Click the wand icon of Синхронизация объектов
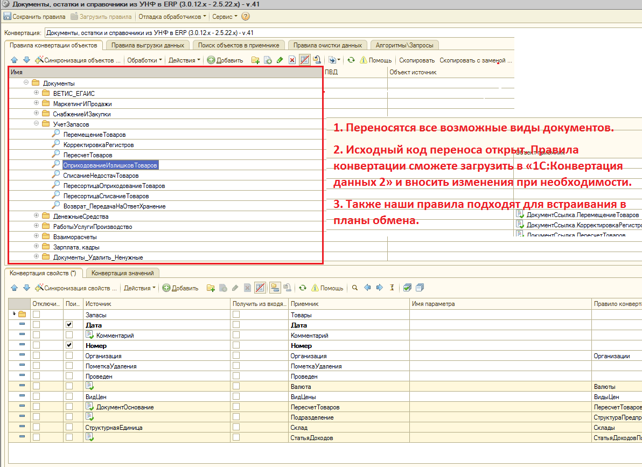This screenshot has height=467, width=642. tap(39, 60)
